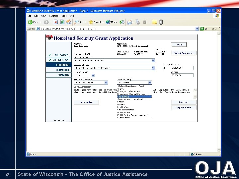Expand the Equipment Detail dropdown
Image resolution: width=239 pixels, height=179 pixels.
point(153,68)
